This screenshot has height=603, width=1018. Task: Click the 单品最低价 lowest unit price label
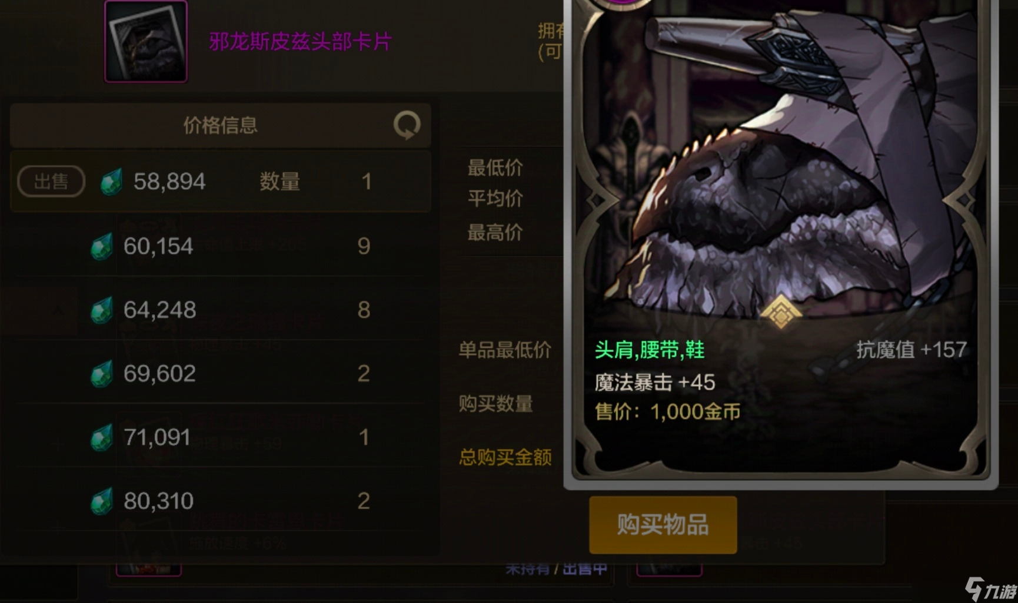click(x=505, y=350)
